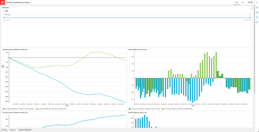Open the back arrow in right sidebar

pos(257,2)
